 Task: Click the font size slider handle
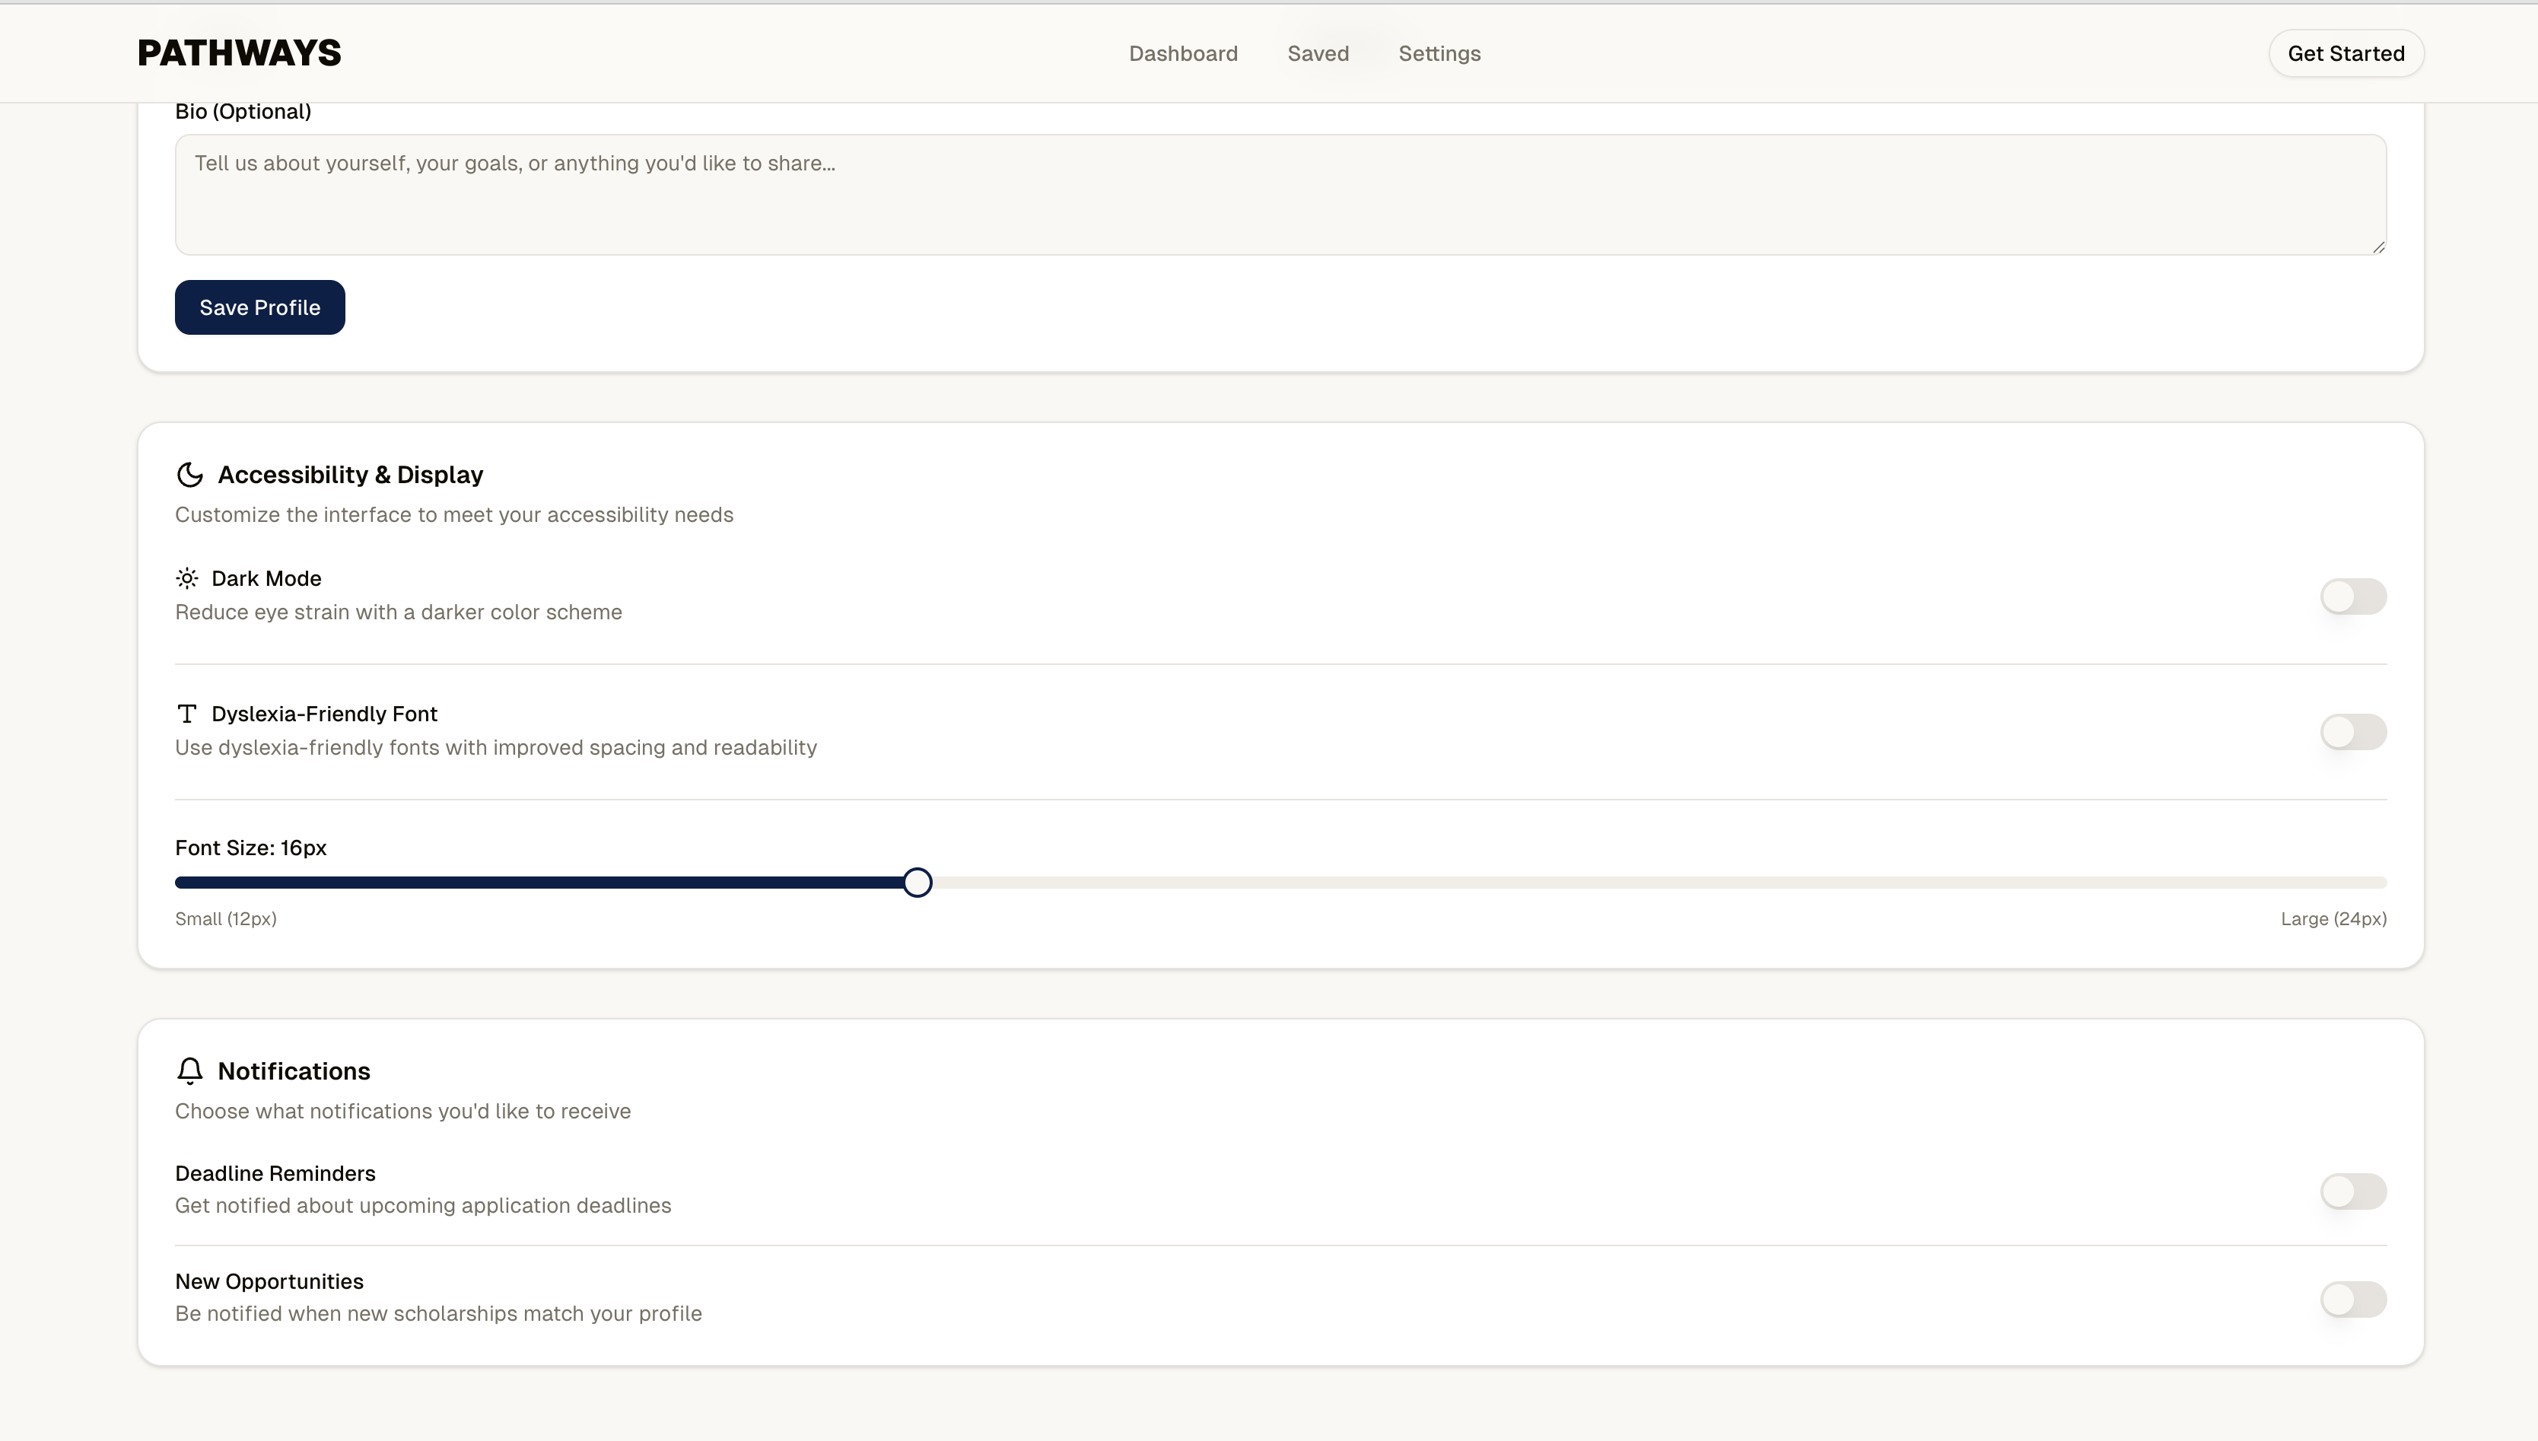(918, 883)
